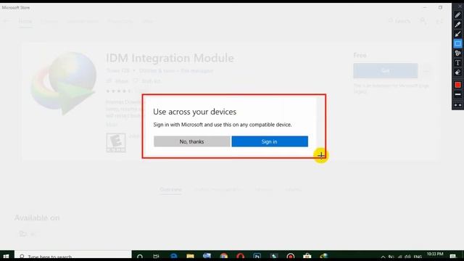Open Opera browser from taskbar
This screenshot has width=464, height=261.
point(240,256)
